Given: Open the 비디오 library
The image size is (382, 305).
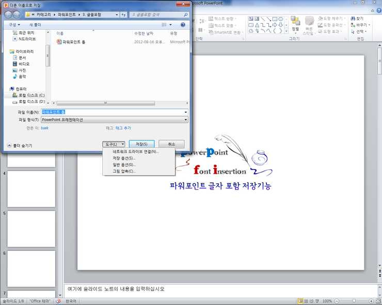Looking at the screenshot, I should click(x=21, y=64).
